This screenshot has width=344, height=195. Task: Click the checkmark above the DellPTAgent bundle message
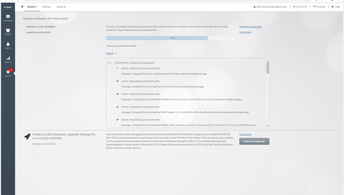pyautogui.click(x=117, y=107)
